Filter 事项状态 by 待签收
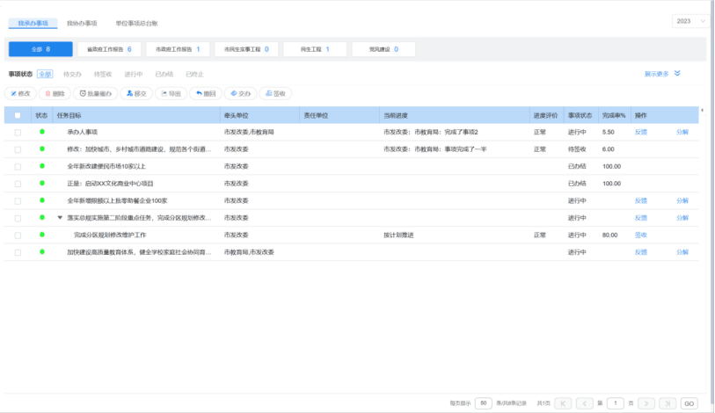This screenshot has width=715, height=413. pyautogui.click(x=103, y=75)
